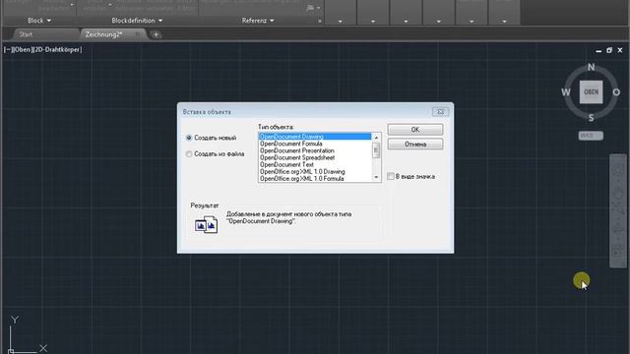Select OpenDocument Text in the list
630x354 pixels.
315,164
